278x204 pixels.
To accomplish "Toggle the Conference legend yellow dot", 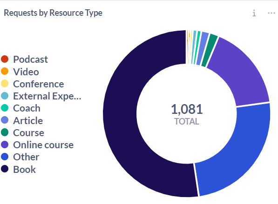I will 5,84.
